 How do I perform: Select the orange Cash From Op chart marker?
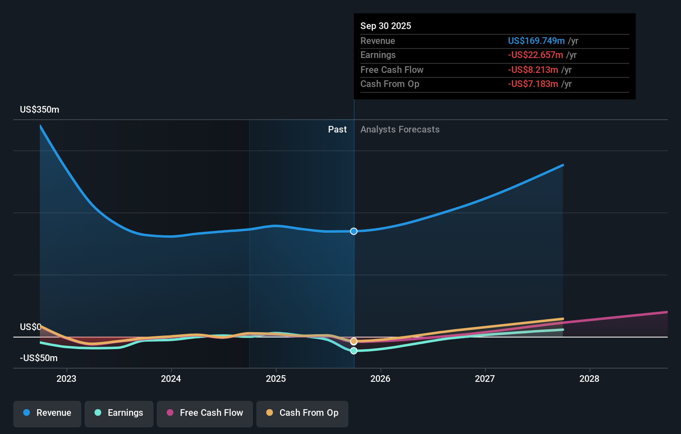pyautogui.click(x=354, y=341)
